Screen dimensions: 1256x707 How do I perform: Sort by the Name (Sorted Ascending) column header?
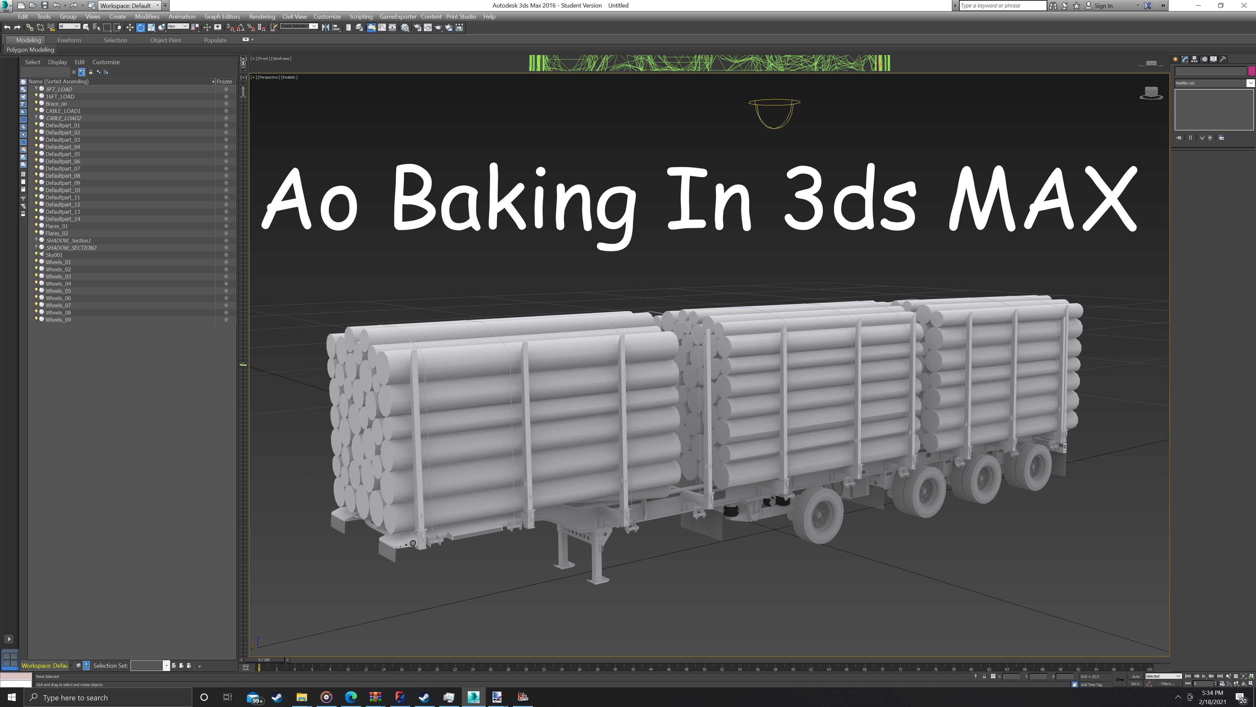click(121, 82)
